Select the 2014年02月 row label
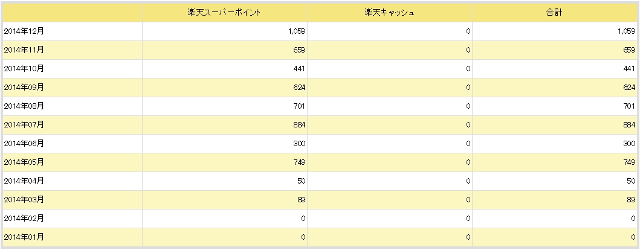 (x=24, y=219)
